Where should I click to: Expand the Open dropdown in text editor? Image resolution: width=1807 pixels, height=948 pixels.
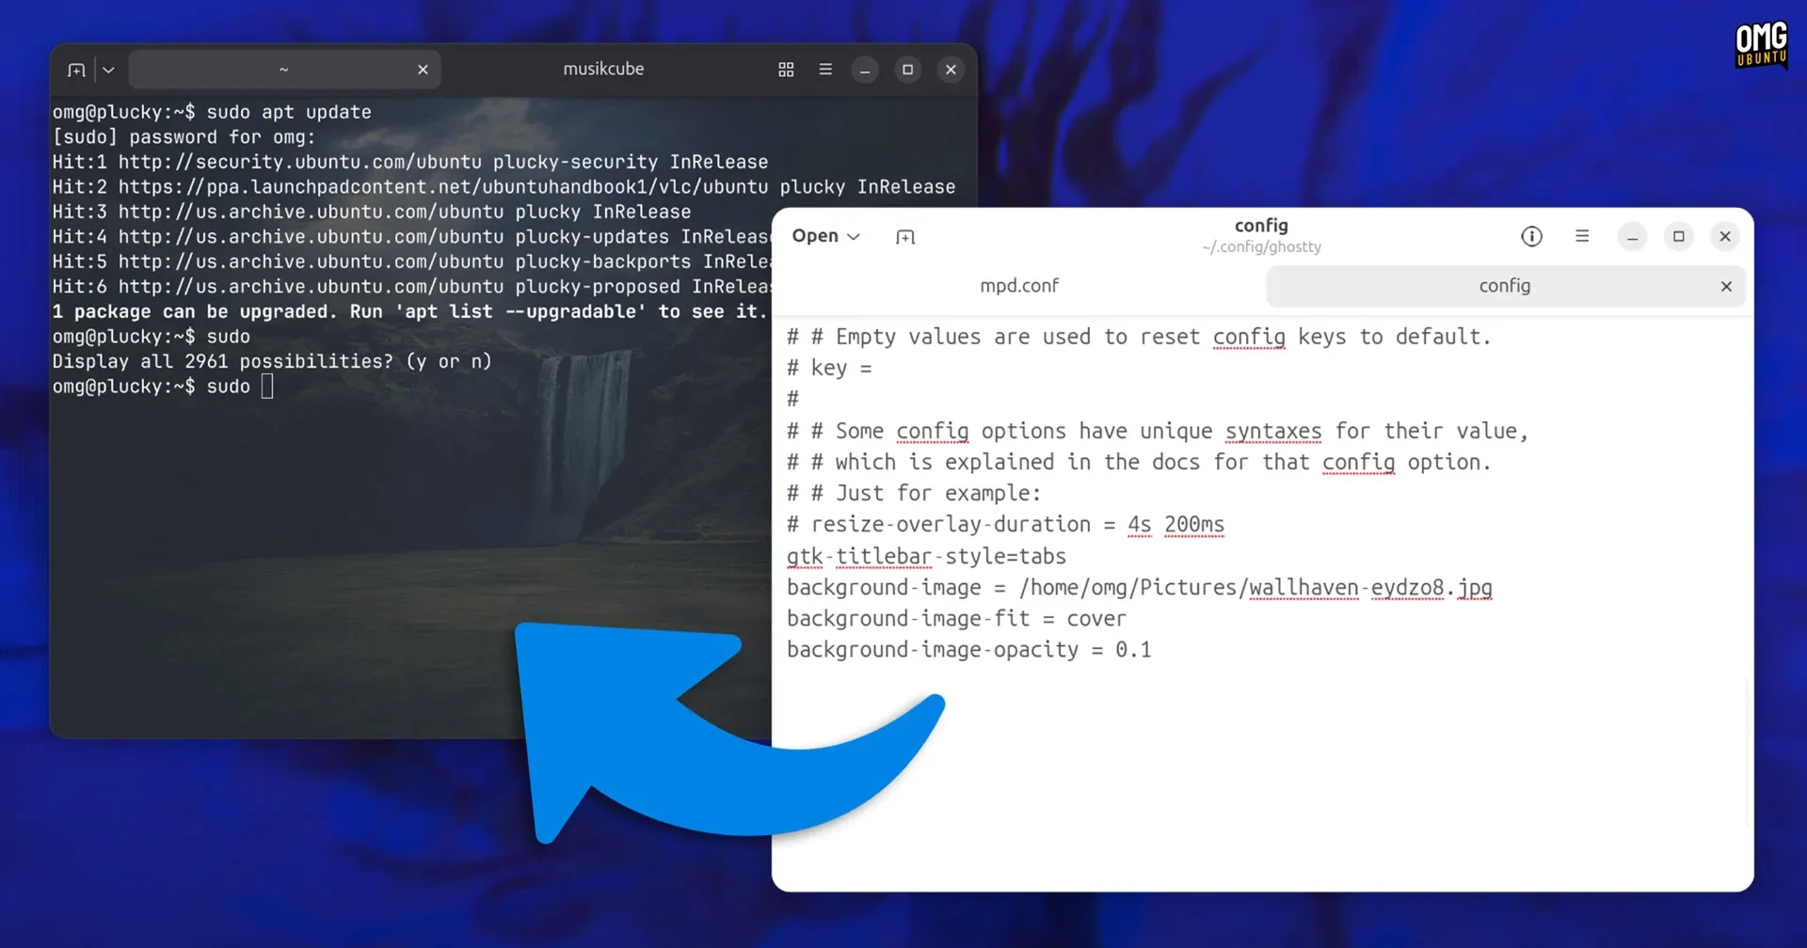point(825,236)
